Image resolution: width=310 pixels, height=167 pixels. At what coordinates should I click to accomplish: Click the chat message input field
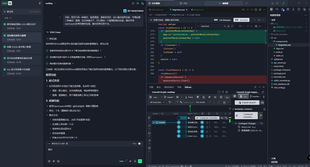point(95,152)
